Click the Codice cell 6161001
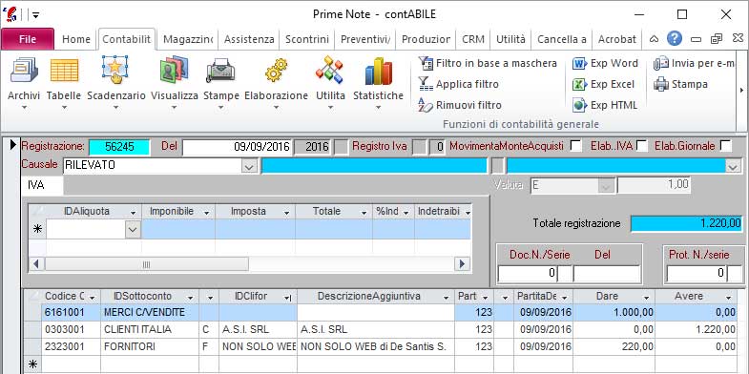 pos(71,313)
